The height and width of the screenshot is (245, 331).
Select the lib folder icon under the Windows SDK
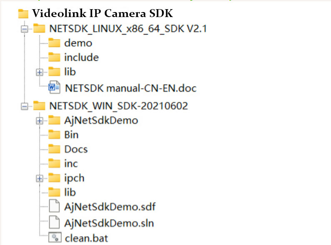point(55,192)
